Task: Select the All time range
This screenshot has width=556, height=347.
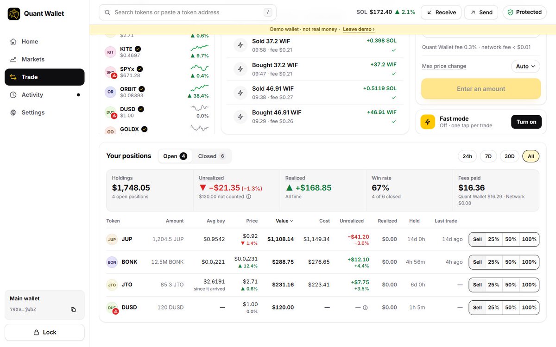Action: (531, 156)
